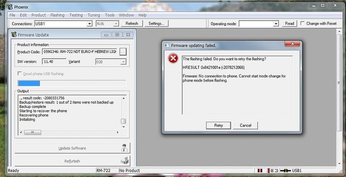Click the Output scroll down arrow
Viewport: 346px width, 177px height.
coord(124,127)
